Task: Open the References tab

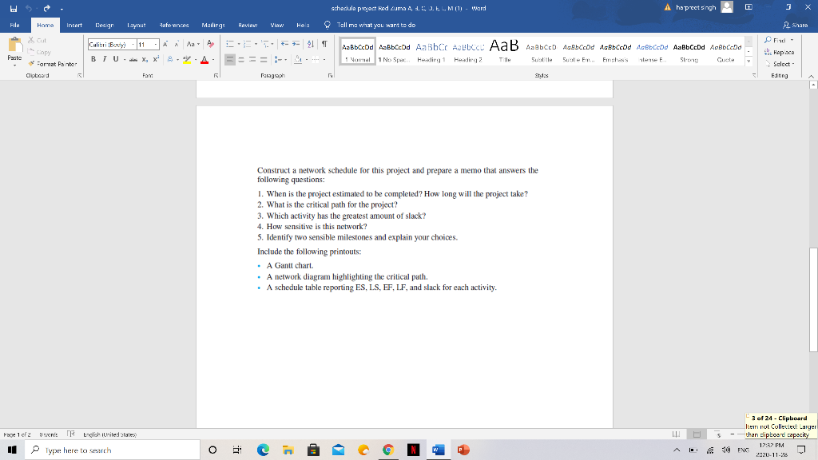Action: pyautogui.click(x=175, y=25)
